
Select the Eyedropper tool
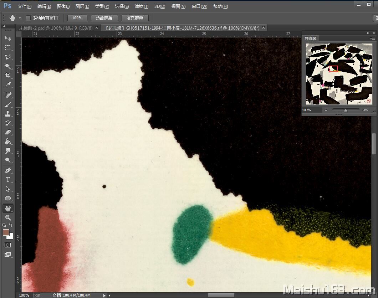pyautogui.click(x=8, y=85)
